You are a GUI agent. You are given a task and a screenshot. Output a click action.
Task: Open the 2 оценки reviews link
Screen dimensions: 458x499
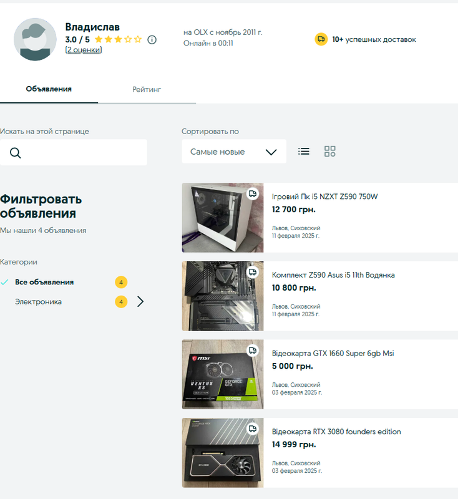click(x=84, y=50)
